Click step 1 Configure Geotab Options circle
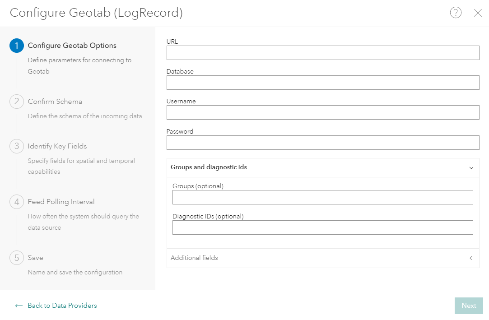This screenshot has height=320, width=489. tap(17, 45)
